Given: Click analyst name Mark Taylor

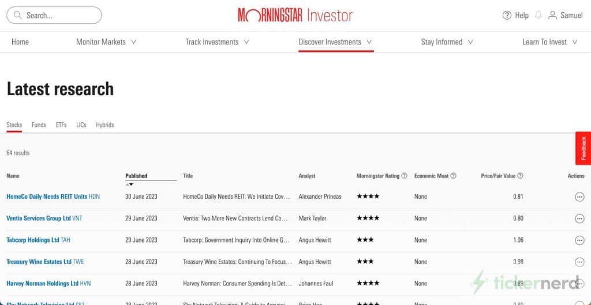Looking at the screenshot, I should [312, 219].
